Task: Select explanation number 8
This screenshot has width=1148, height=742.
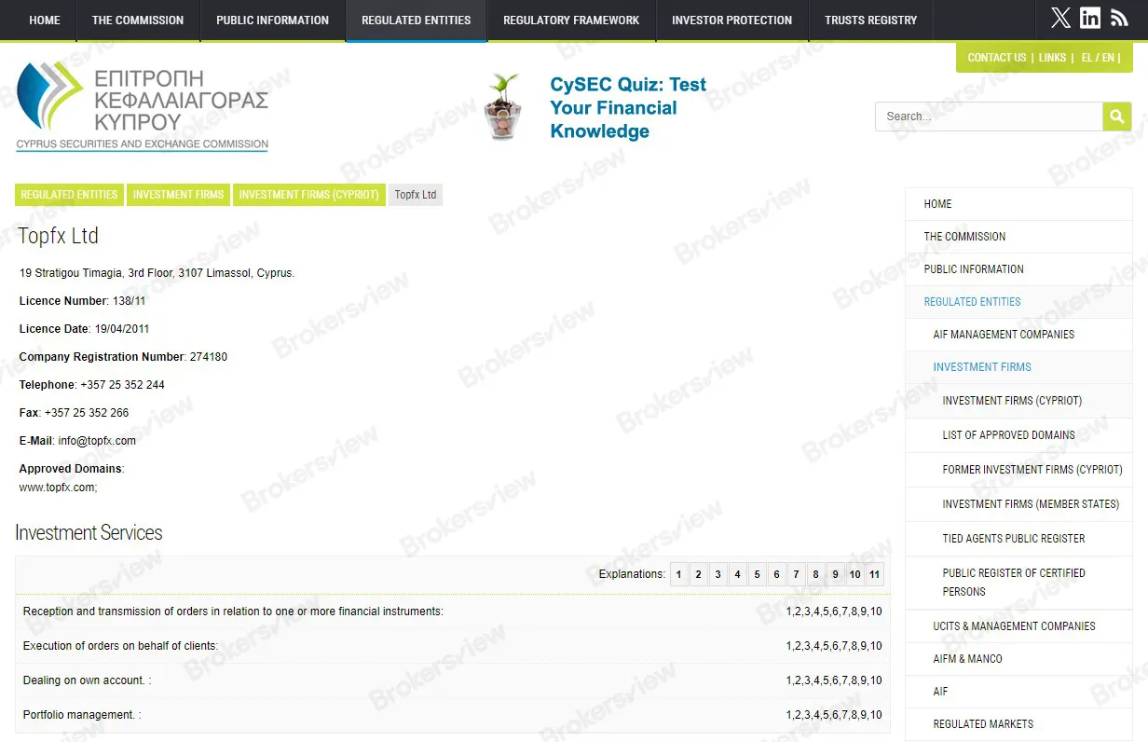Action: (x=815, y=574)
